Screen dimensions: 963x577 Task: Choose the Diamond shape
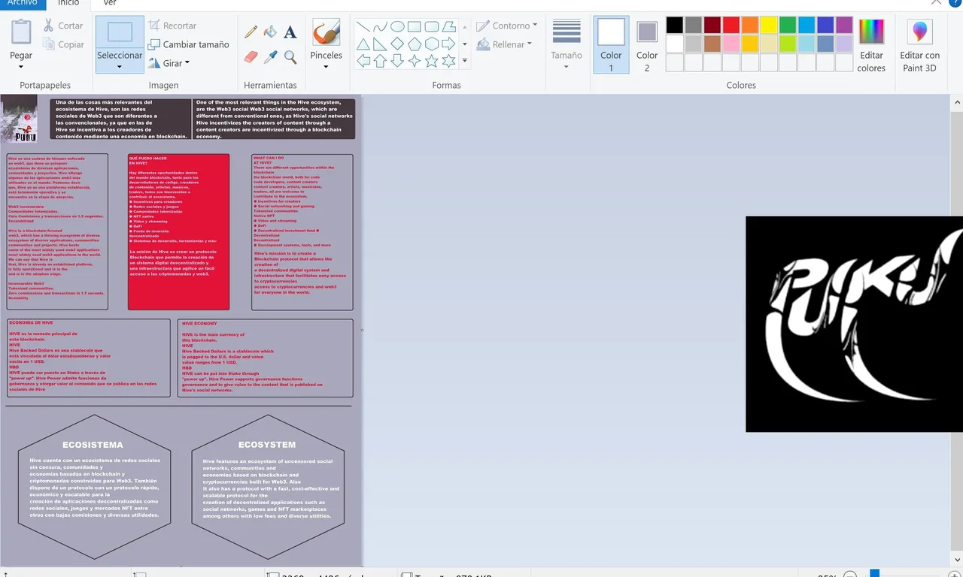click(x=397, y=44)
